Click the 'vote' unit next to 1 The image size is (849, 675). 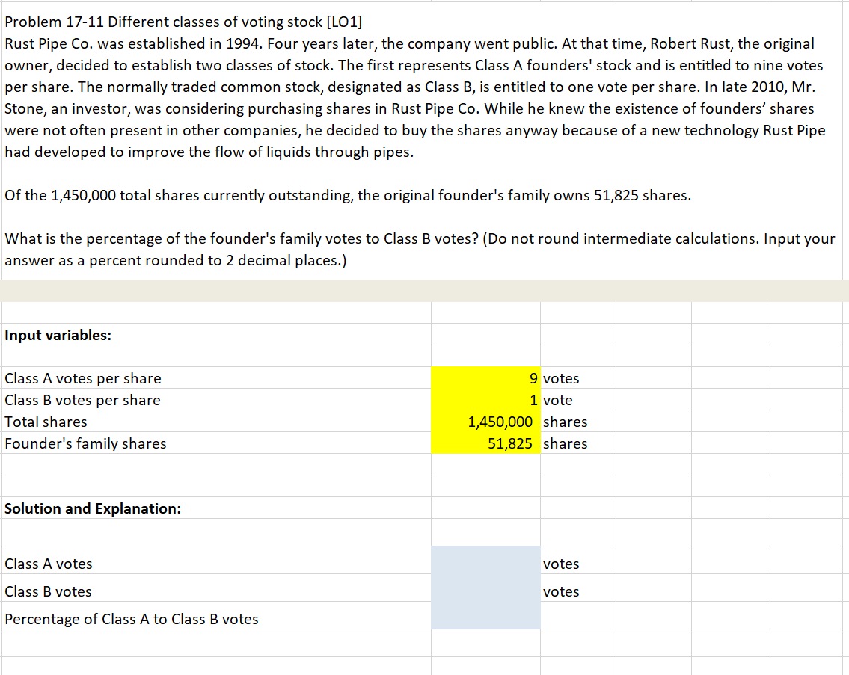coord(558,400)
